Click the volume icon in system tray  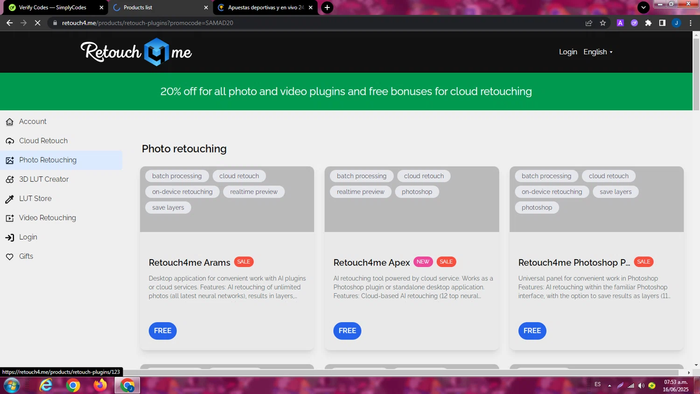tap(641, 386)
